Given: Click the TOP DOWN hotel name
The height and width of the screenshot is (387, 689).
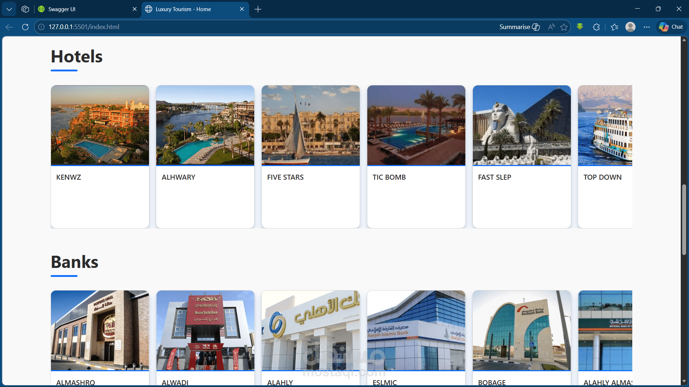Looking at the screenshot, I should point(602,177).
